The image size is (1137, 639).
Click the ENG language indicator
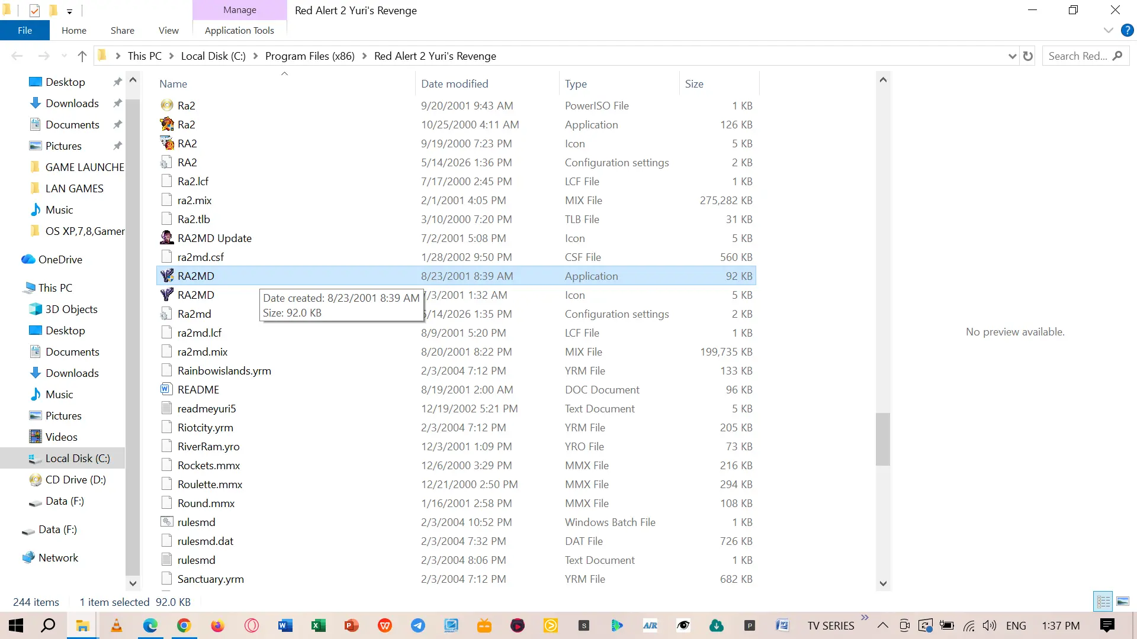(1016, 625)
